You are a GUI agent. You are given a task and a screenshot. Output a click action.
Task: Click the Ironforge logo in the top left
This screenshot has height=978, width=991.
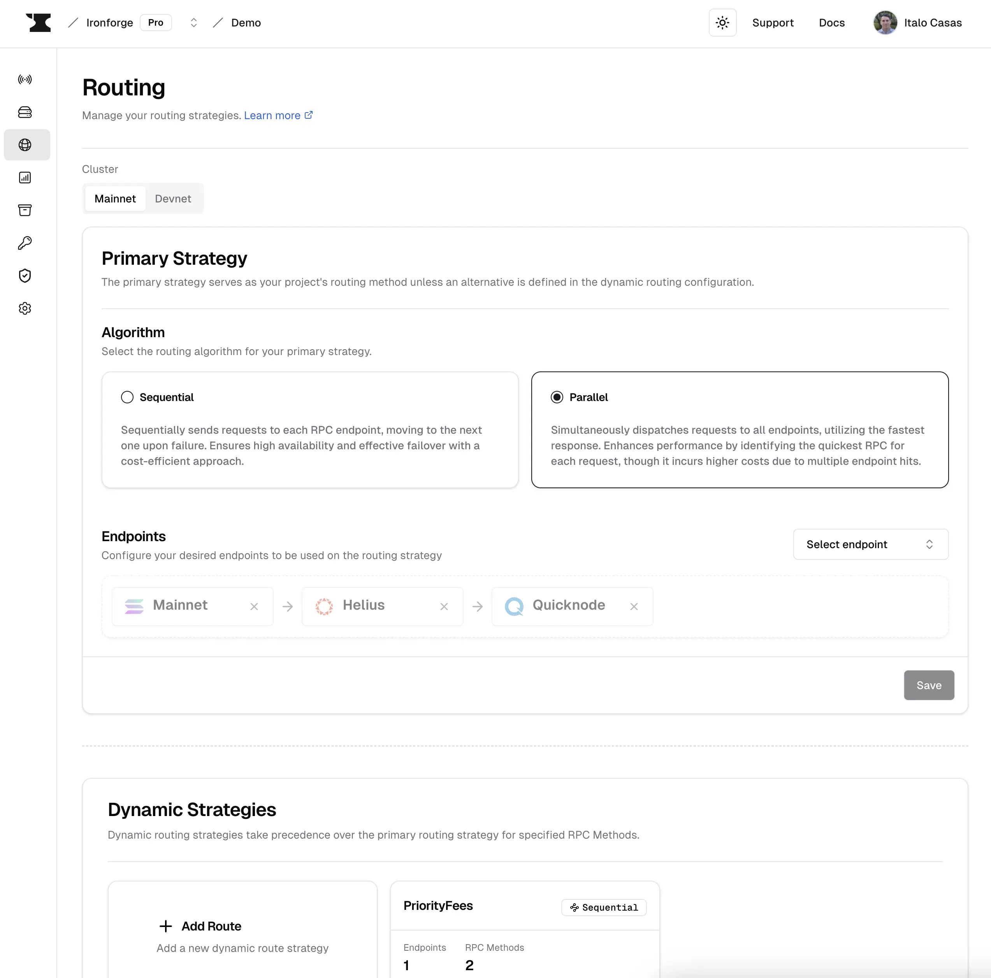39,23
